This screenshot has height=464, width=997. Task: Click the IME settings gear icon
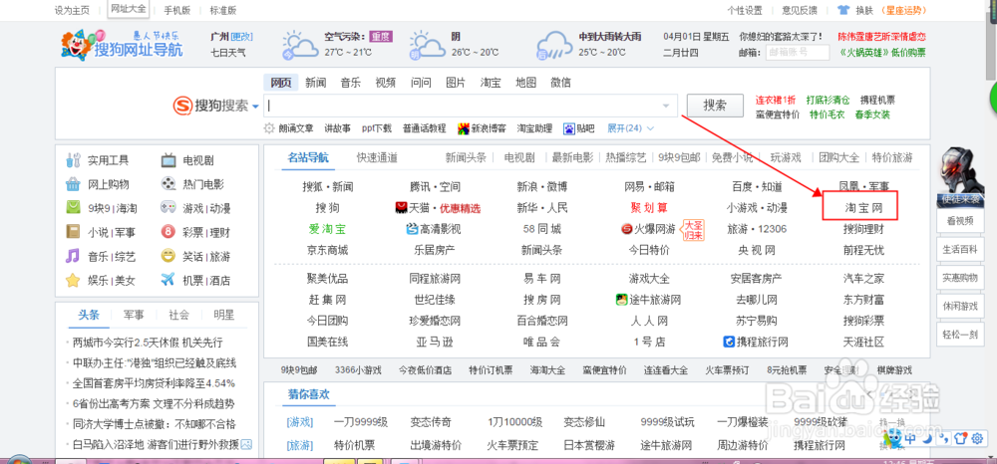977,438
